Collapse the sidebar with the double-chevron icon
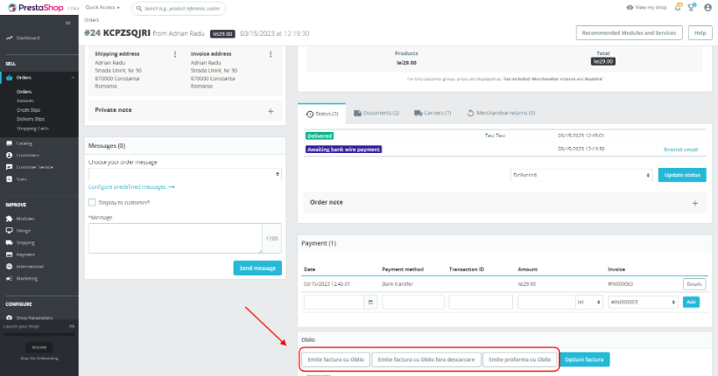 click(x=68, y=23)
